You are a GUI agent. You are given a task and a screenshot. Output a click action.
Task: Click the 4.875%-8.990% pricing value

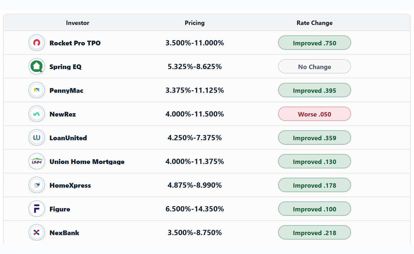pyautogui.click(x=195, y=185)
